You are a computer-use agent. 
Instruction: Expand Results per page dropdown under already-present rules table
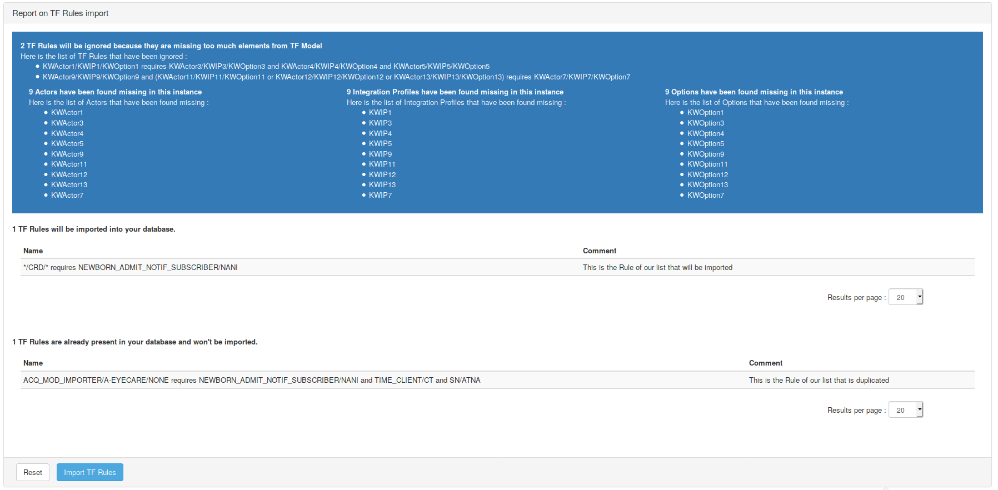pos(905,410)
